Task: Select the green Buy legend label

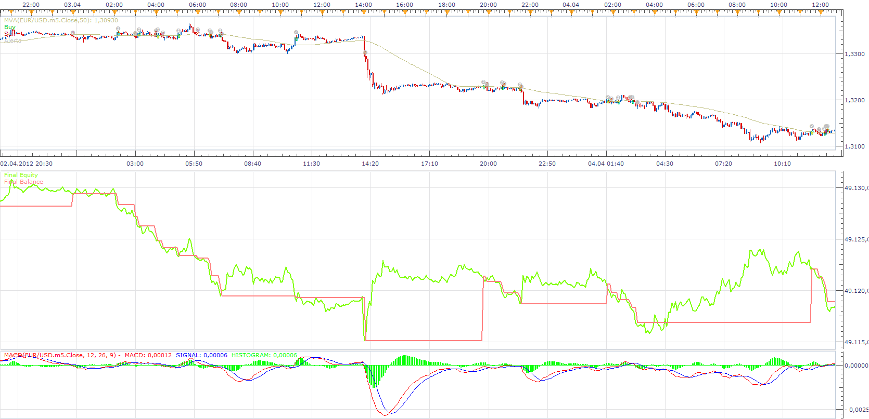Action: pos(10,27)
